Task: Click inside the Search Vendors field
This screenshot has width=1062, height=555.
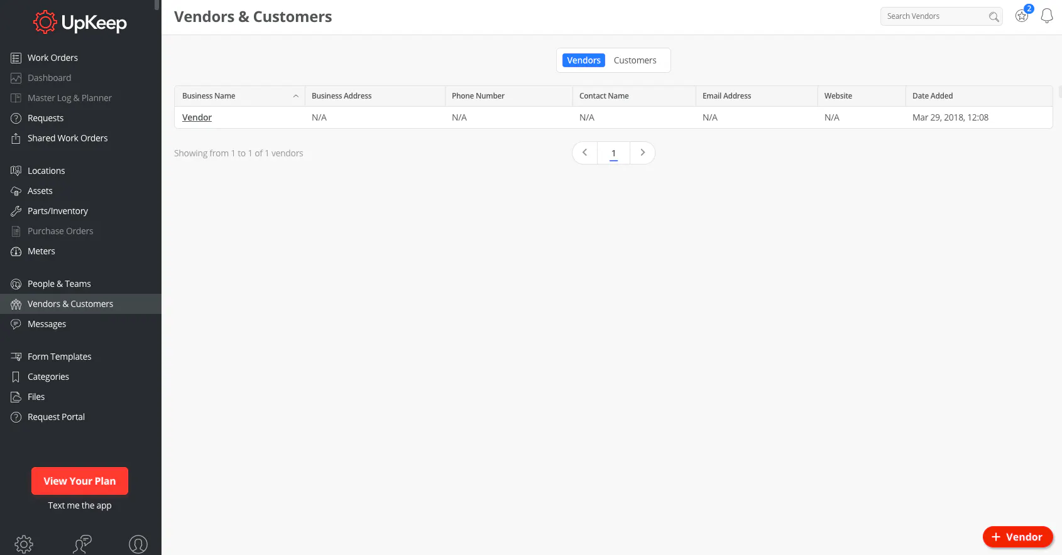Action: pos(933,16)
